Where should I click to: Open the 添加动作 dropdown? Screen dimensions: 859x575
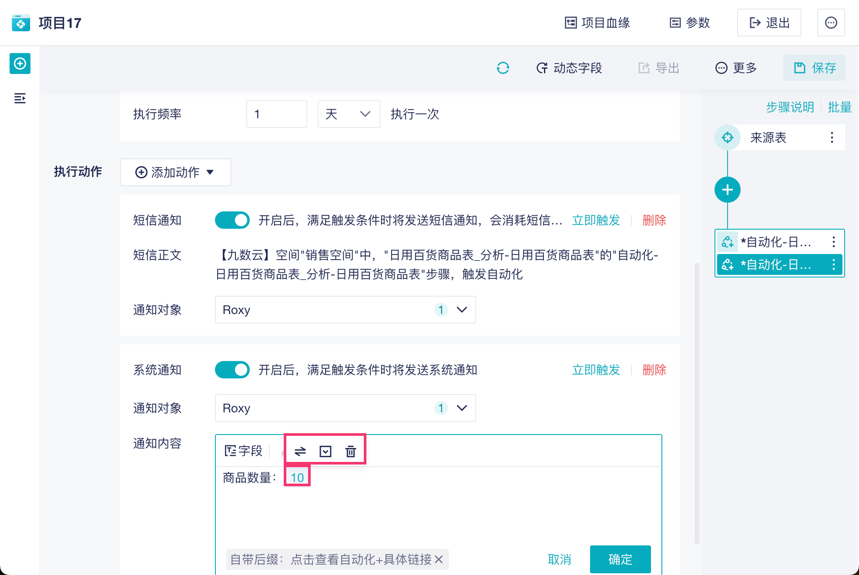pos(175,172)
